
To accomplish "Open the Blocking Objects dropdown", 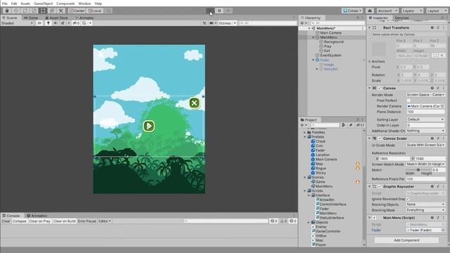I will click(x=425, y=205).
